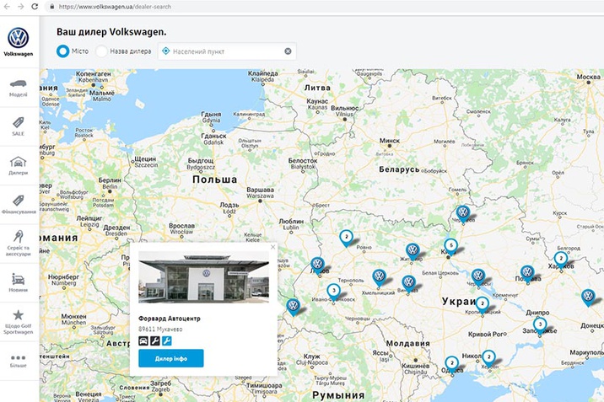This screenshot has height=402, width=604.
Task: Click the Берлин city label on the map
Action: [110, 180]
